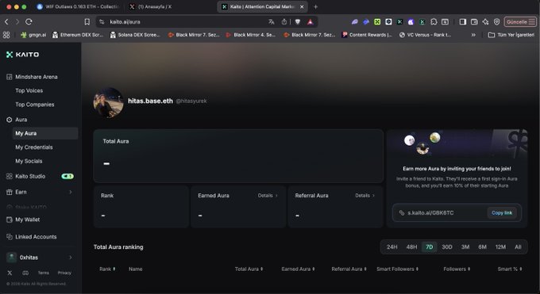Select the All ranking period
540x294 pixels.
tap(518, 247)
